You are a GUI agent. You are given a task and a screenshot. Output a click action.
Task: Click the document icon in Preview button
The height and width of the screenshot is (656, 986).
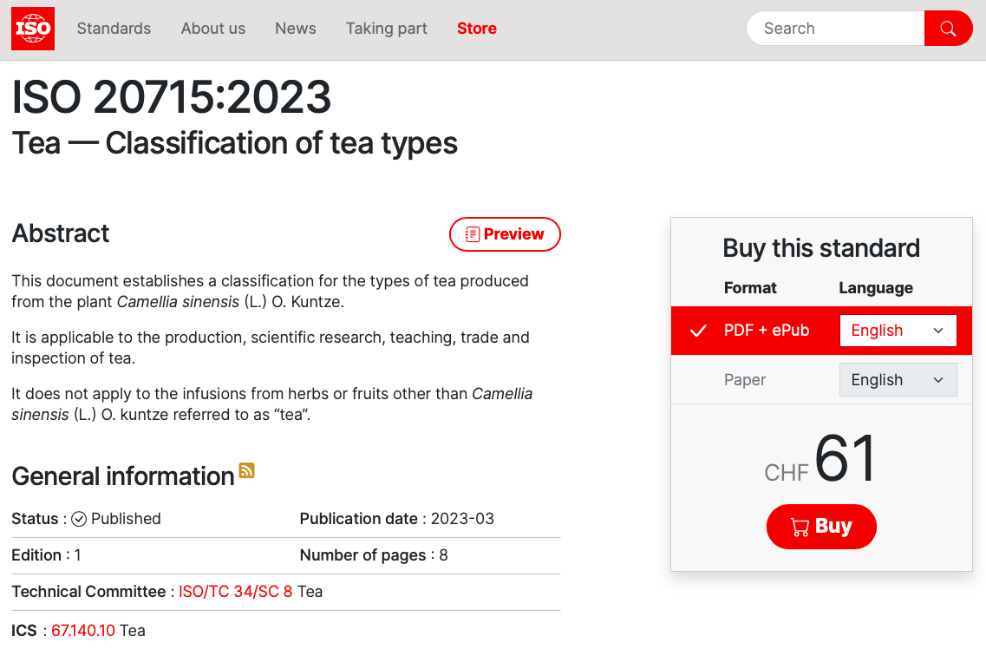coord(473,234)
